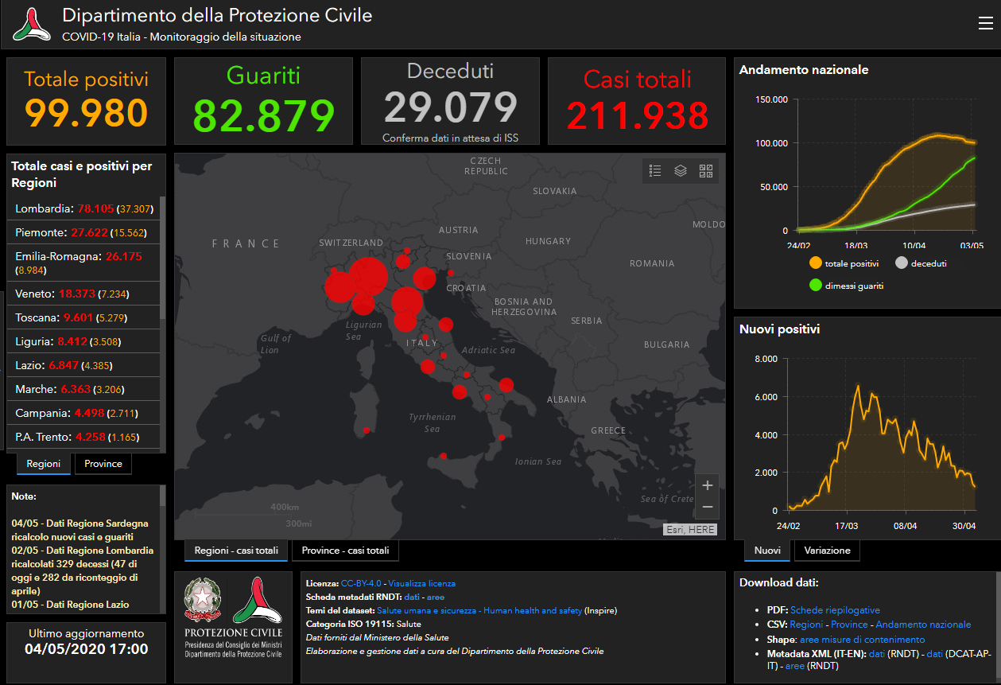Click the Protezione Civile logo in header
This screenshot has height=685, width=1001.
click(x=31, y=25)
